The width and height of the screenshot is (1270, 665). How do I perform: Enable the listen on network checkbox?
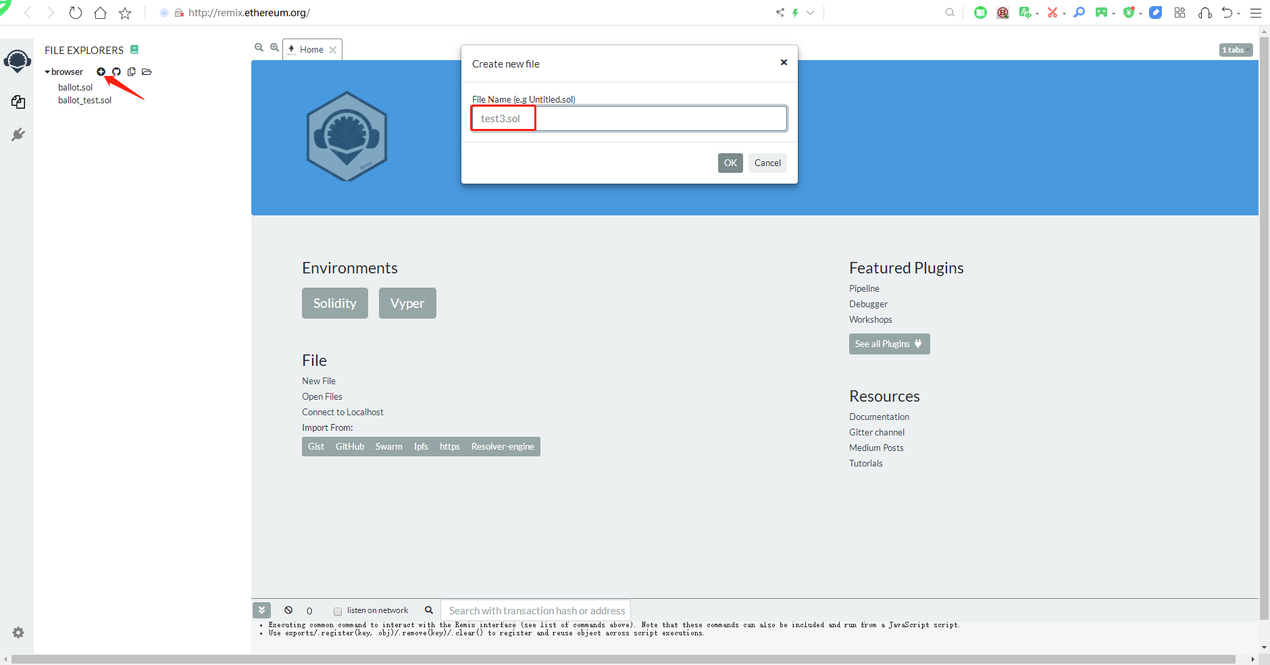(x=338, y=610)
